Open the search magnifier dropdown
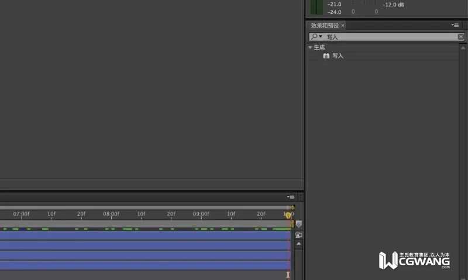Image resolution: width=468 pixels, height=280 pixels. (316, 37)
